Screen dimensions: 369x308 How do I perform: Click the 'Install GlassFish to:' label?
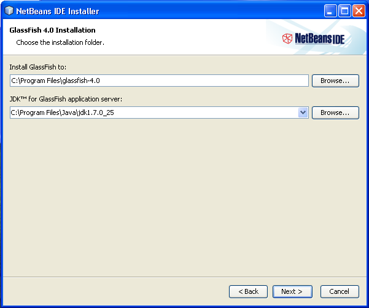38,67
